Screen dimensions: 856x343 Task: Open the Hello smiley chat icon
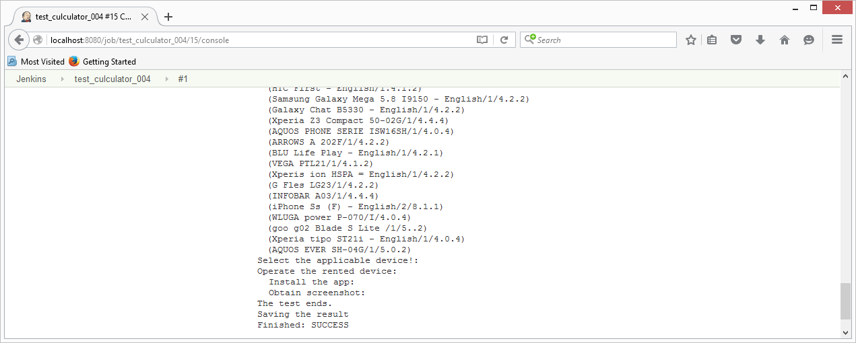pos(809,40)
